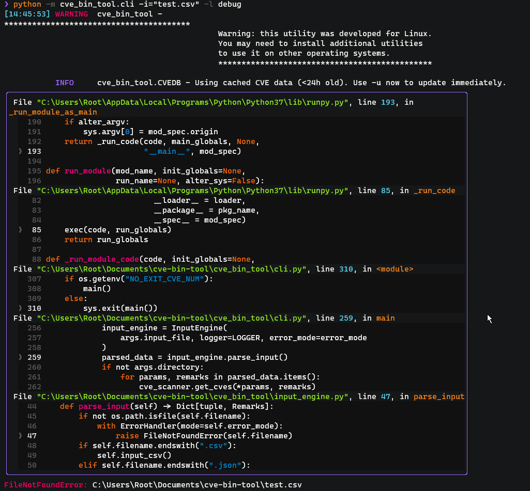The height and width of the screenshot is (491, 530).
Task: Click _run_module_code definition on line 88
Action: (x=102, y=259)
